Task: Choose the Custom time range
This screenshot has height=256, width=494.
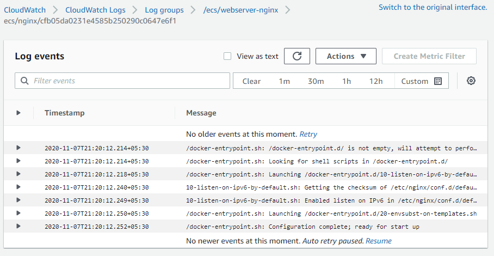Action: (421, 81)
